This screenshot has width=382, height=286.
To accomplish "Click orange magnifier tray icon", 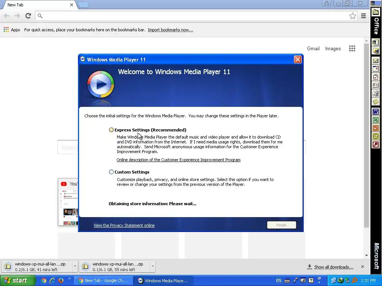I will pos(354,280).
